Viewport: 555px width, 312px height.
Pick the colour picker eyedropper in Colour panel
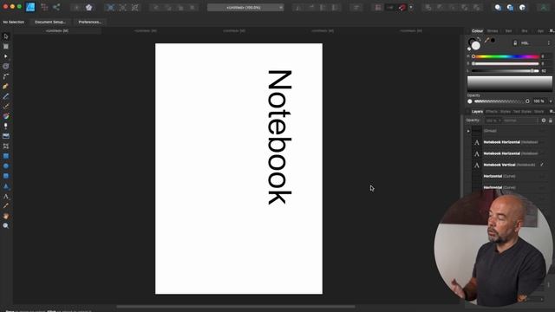click(486, 41)
